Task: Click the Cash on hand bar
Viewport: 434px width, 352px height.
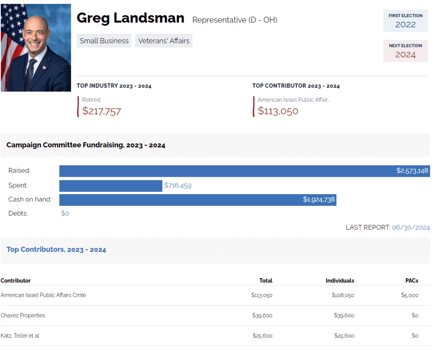Action: coord(198,200)
